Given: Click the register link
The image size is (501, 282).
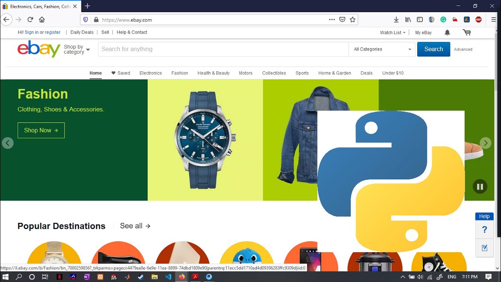Looking at the screenshot, I should (52, 33).
